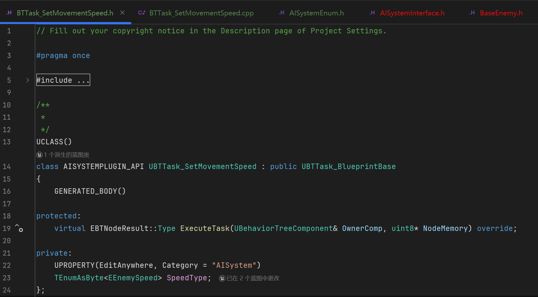Click line number 14 in the gutter
This screenshot has width=538, height=297.
[7, 166]
